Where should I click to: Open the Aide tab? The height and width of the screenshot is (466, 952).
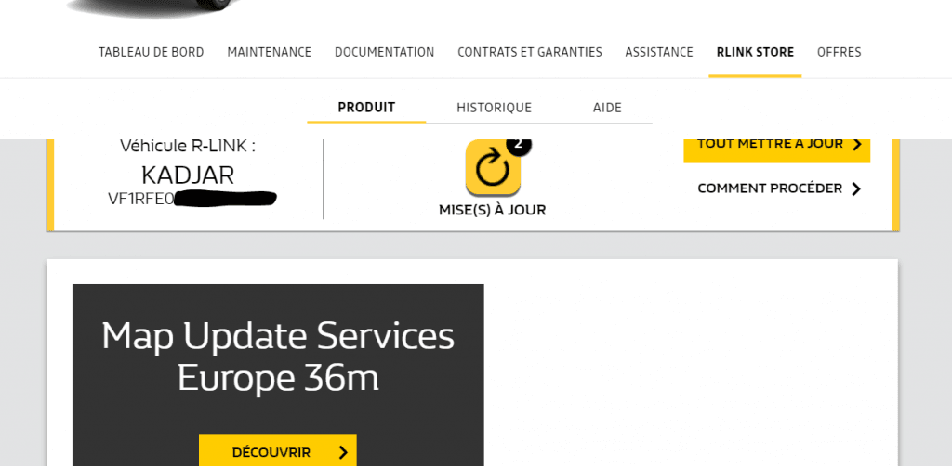pos(607,108)
